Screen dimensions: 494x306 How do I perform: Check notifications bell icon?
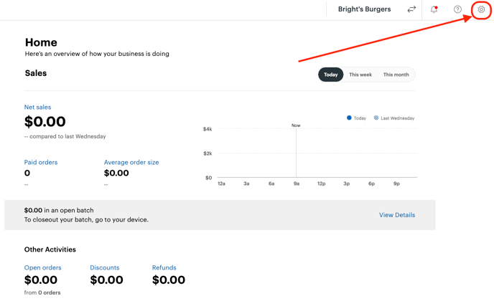pyautogui.click(x=434, y=9)
